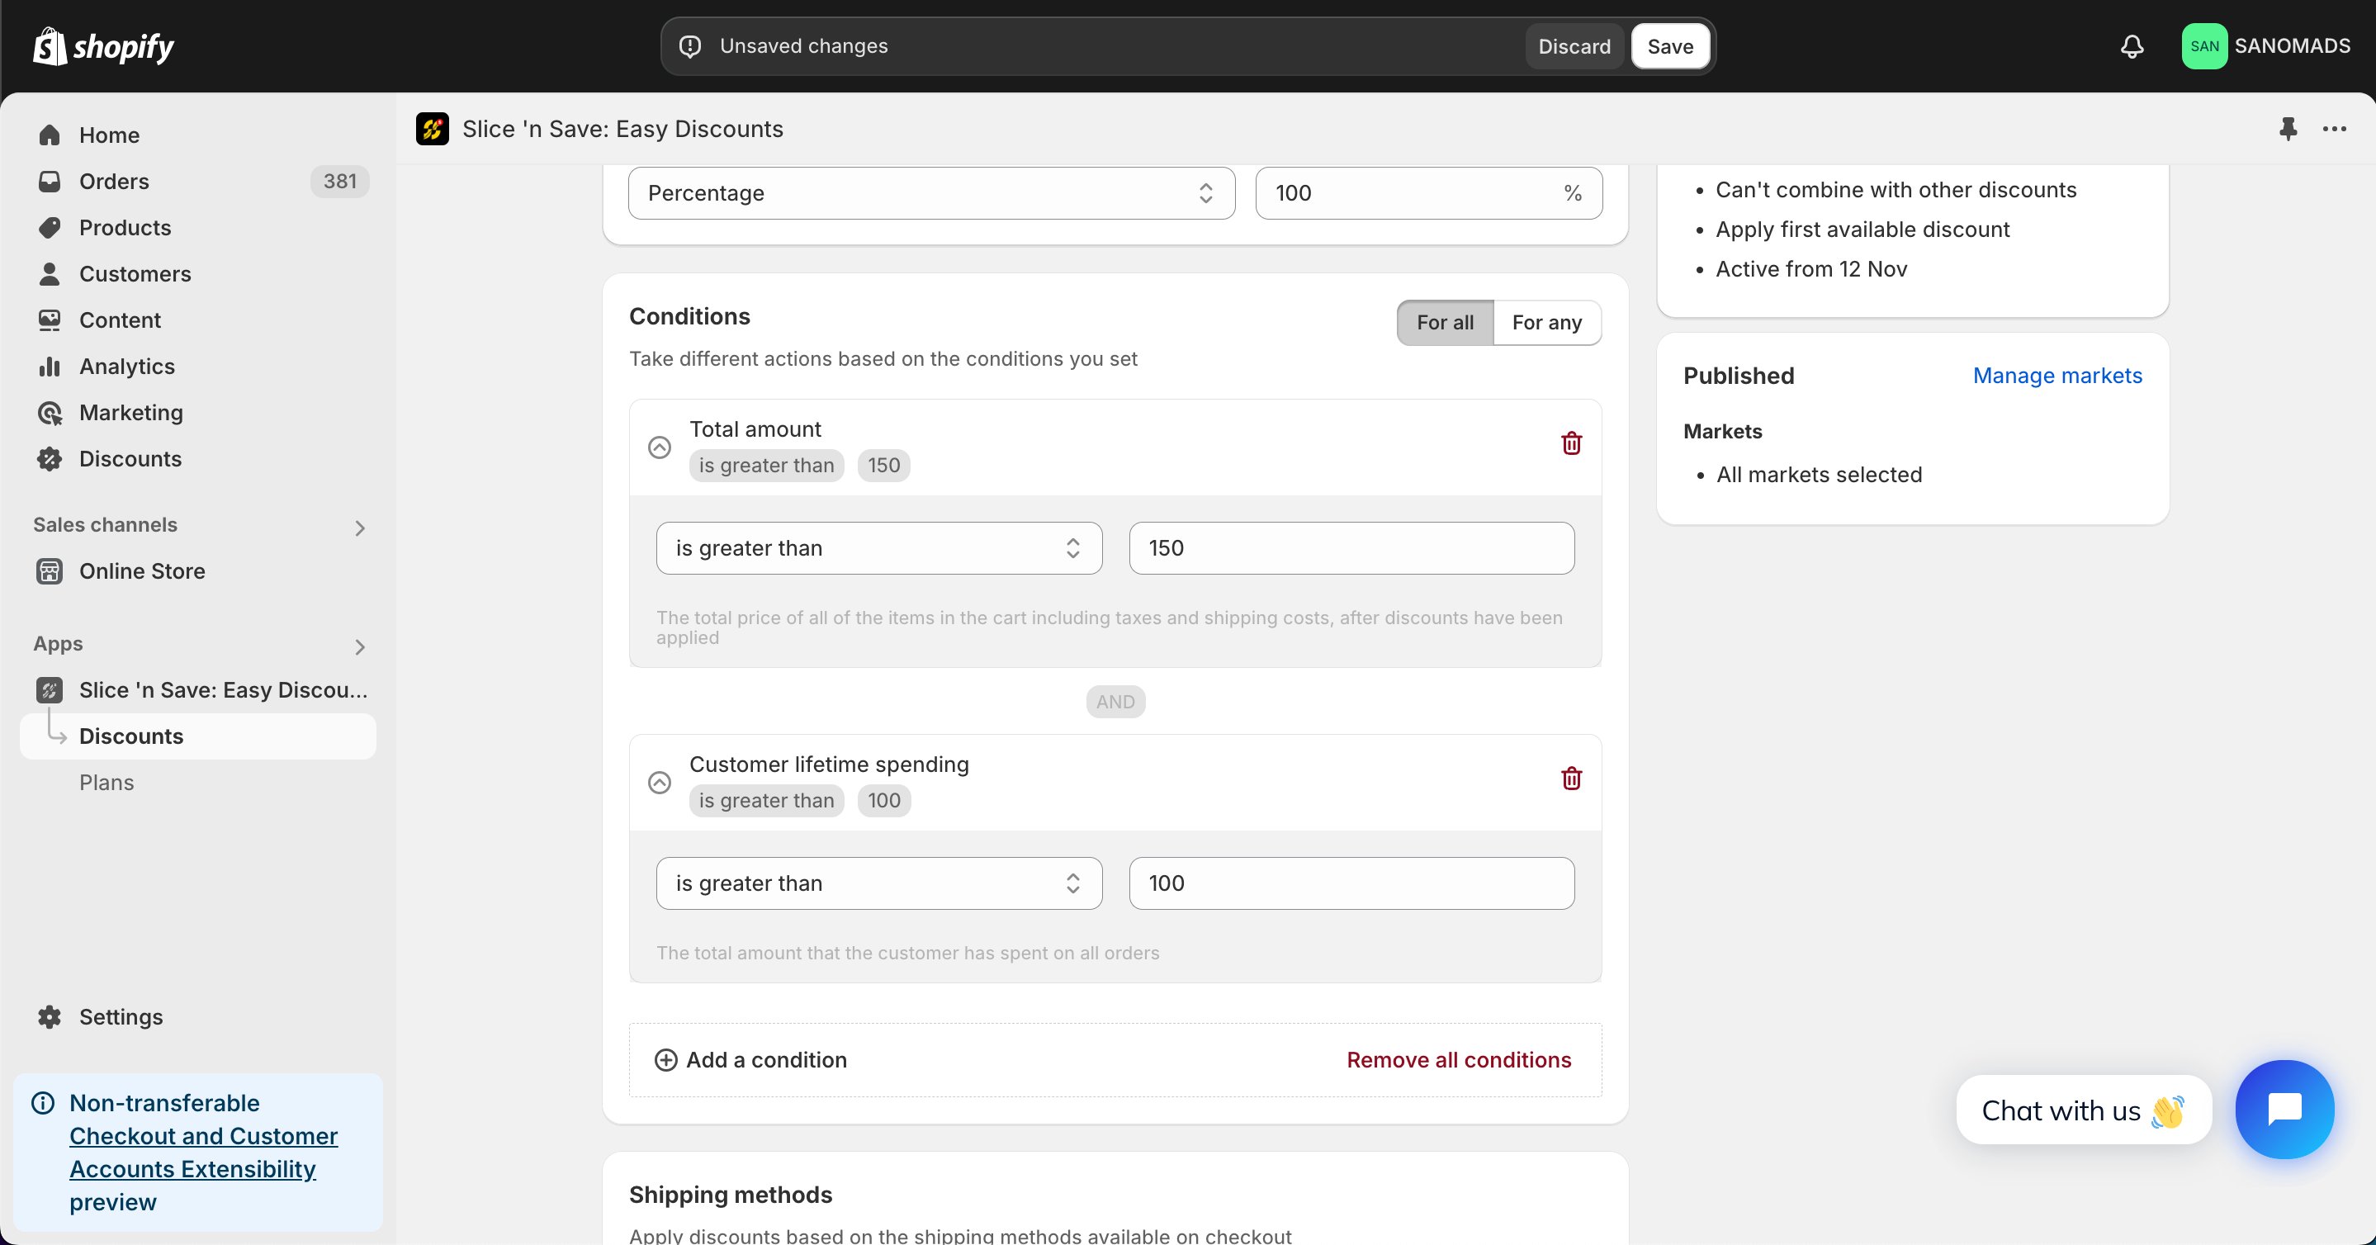Open Settings via the gear icon
Viewport: 2376px width, 1245px height.
point(50,1016)
